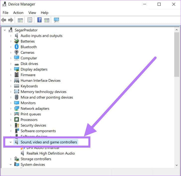The height and width of the screenshot is (176, 181).
Task: Select Realtek High Definition Audio device
Action: (51, 153)
